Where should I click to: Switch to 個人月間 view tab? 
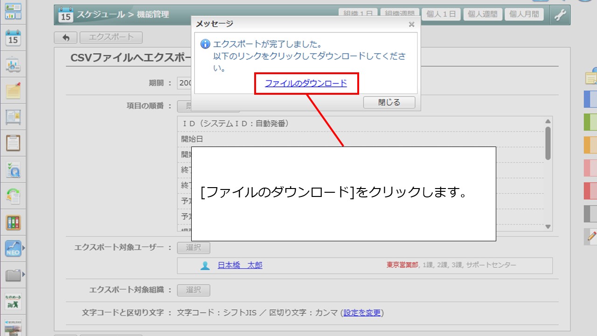tap(524, 14)
